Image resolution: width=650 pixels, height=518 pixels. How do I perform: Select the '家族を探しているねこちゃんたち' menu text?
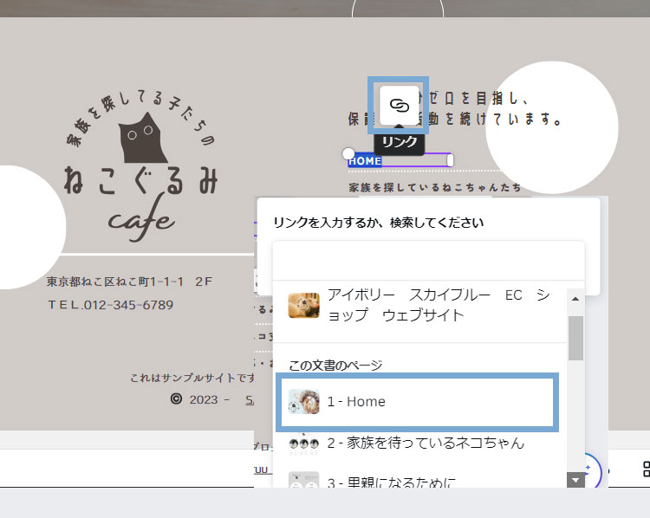[434, 187]
